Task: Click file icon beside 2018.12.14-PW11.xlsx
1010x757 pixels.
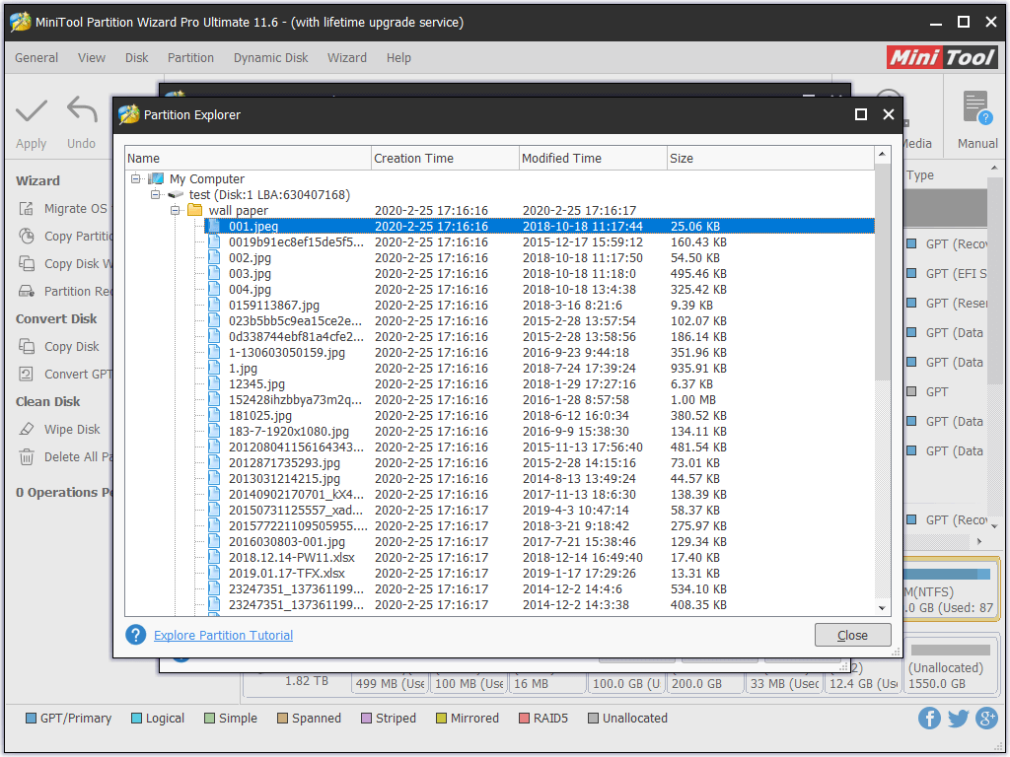Action: click(x=214, y=558)
